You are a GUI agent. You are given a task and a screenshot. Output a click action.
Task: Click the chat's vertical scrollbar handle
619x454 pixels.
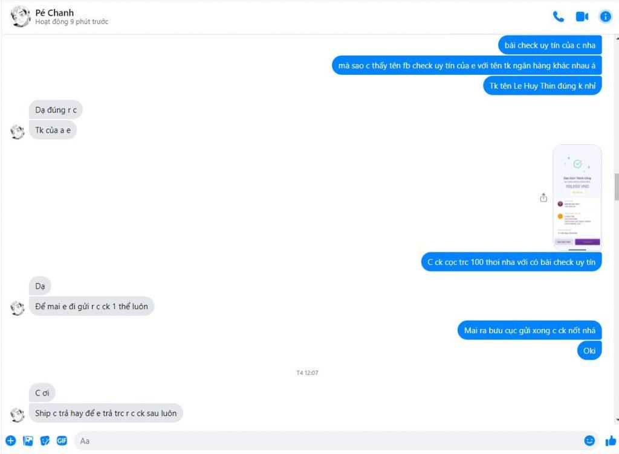point(616,186)
